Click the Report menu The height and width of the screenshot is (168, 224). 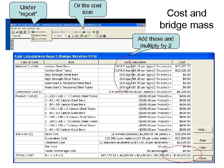click(33, 28)
